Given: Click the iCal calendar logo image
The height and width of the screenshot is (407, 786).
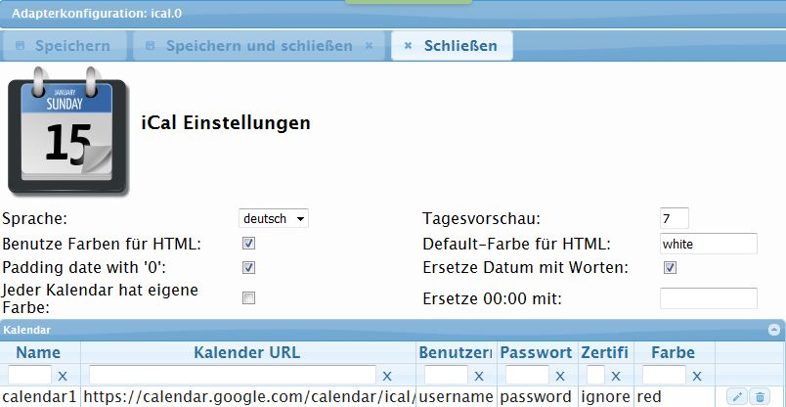Looking at the screenshot, I should coord(67,131).
